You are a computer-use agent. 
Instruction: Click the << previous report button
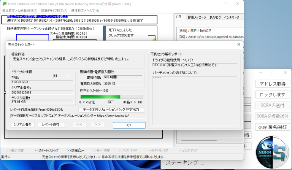point(79,124)
